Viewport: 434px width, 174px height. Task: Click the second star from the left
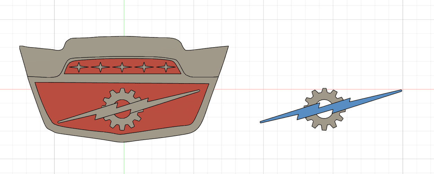tap(100, 67)
